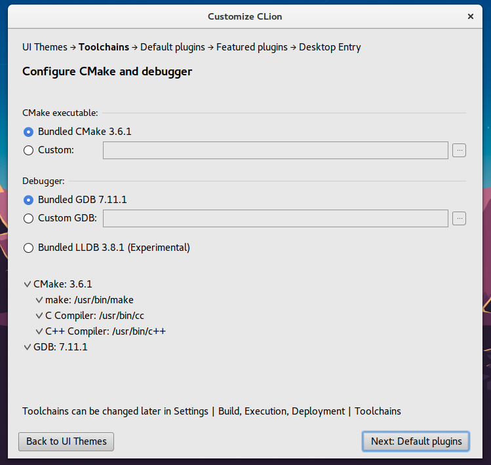Browse for custom CMake executable with ellipsis button
Screen dimensions: 491x465
(x=459, y=151)
